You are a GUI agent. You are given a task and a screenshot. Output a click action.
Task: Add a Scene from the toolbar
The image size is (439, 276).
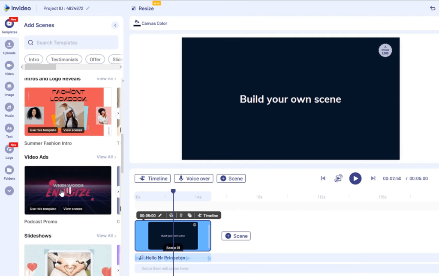click(231, 178)
